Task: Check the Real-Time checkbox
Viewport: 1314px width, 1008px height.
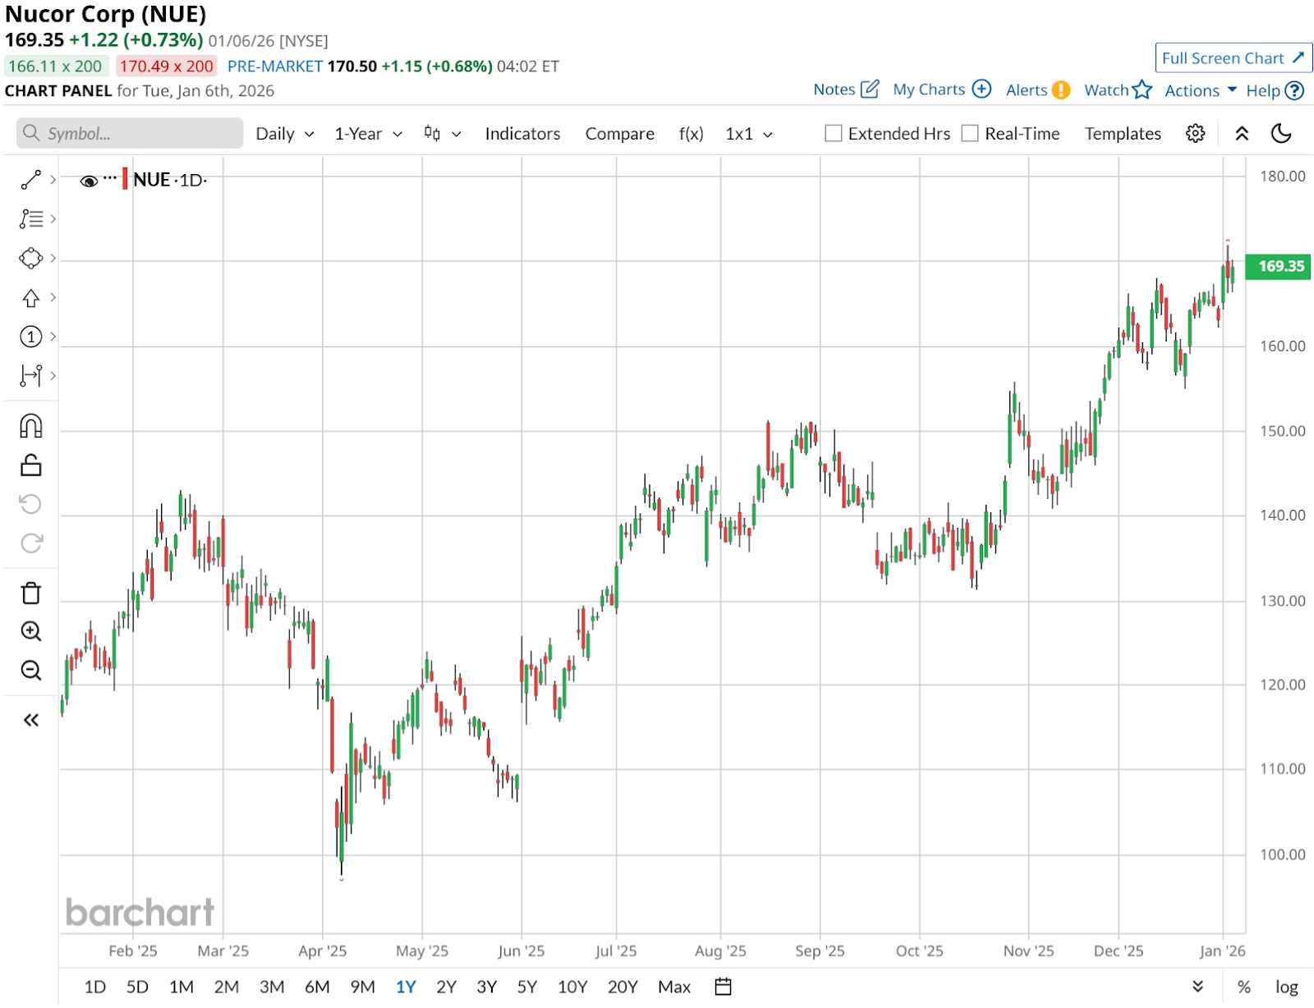Action: coord(970,134)
